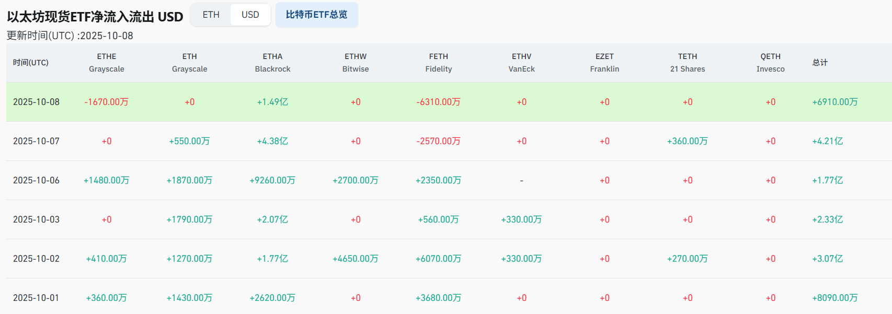Select the 2025-10-01 date cell

click(37, 298)
